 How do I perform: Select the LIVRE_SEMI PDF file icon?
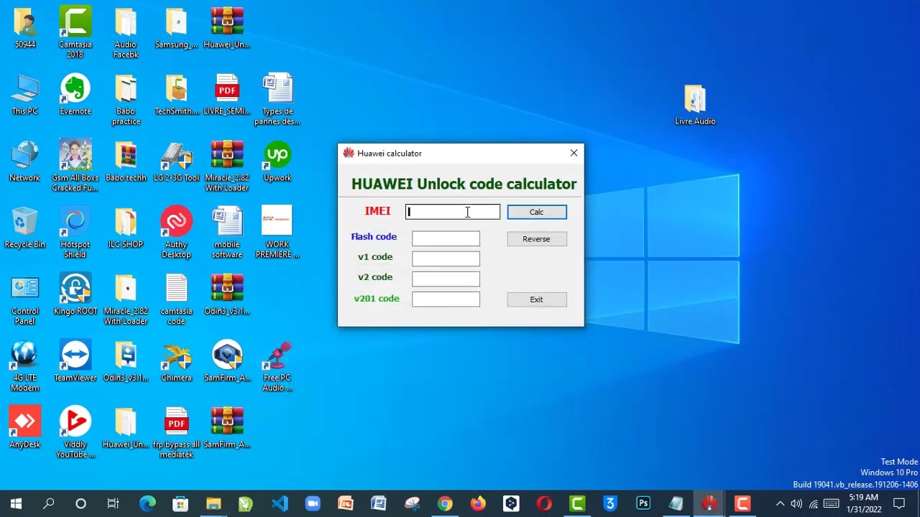227,95
